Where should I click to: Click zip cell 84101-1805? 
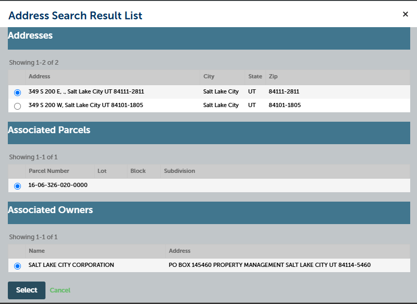tap(285, 105)
